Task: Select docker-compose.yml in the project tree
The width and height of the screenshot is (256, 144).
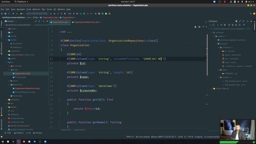Action: (x=19, y=126)
